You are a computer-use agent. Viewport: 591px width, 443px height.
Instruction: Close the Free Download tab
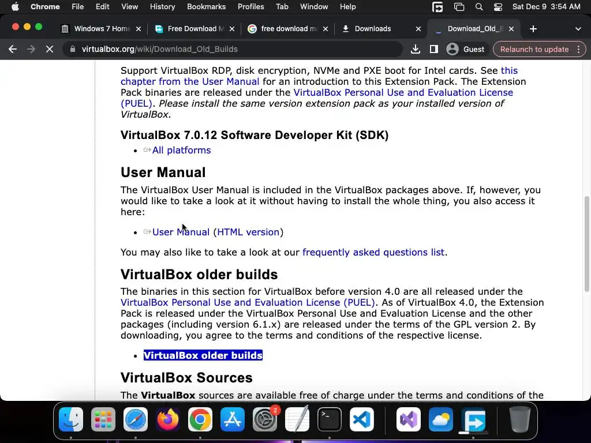click(232, 29)
